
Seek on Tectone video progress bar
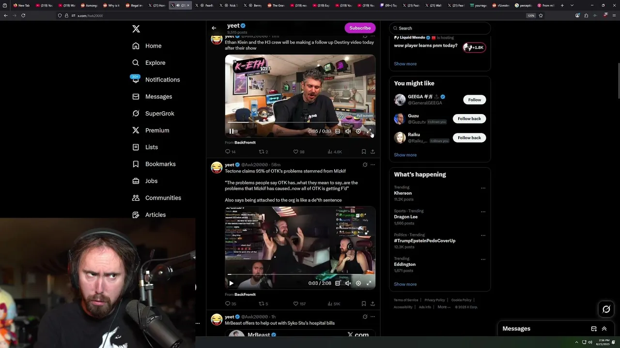click(x=300, y=275)
